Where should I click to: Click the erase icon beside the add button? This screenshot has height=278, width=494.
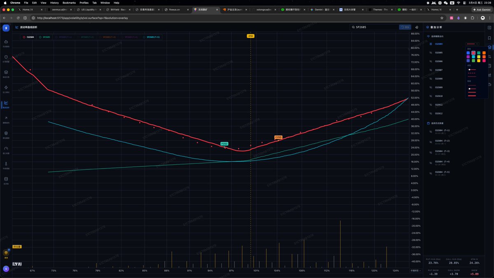point(417,27)
